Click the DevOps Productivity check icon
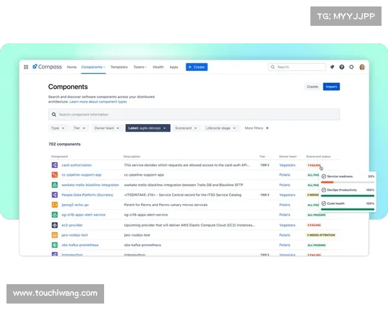Viewport: 388px width, 310px height. (324, 190)
